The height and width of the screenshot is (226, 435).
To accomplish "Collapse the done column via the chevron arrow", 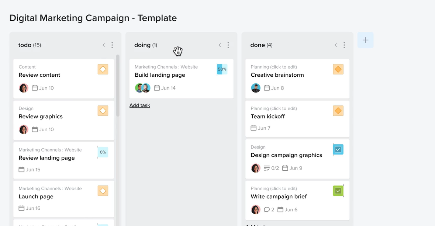I will click(336, 45).
